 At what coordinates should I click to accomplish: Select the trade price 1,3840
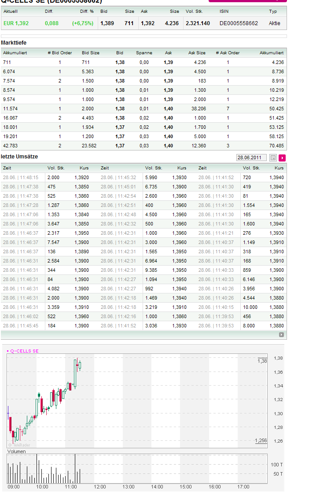[x=82, y=214]
